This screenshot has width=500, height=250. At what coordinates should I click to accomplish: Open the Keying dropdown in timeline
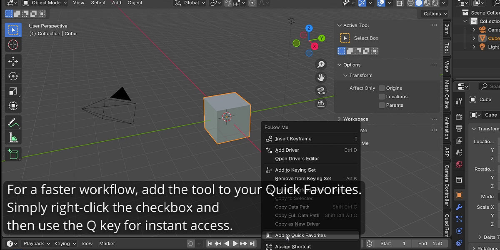pos(65,243)
